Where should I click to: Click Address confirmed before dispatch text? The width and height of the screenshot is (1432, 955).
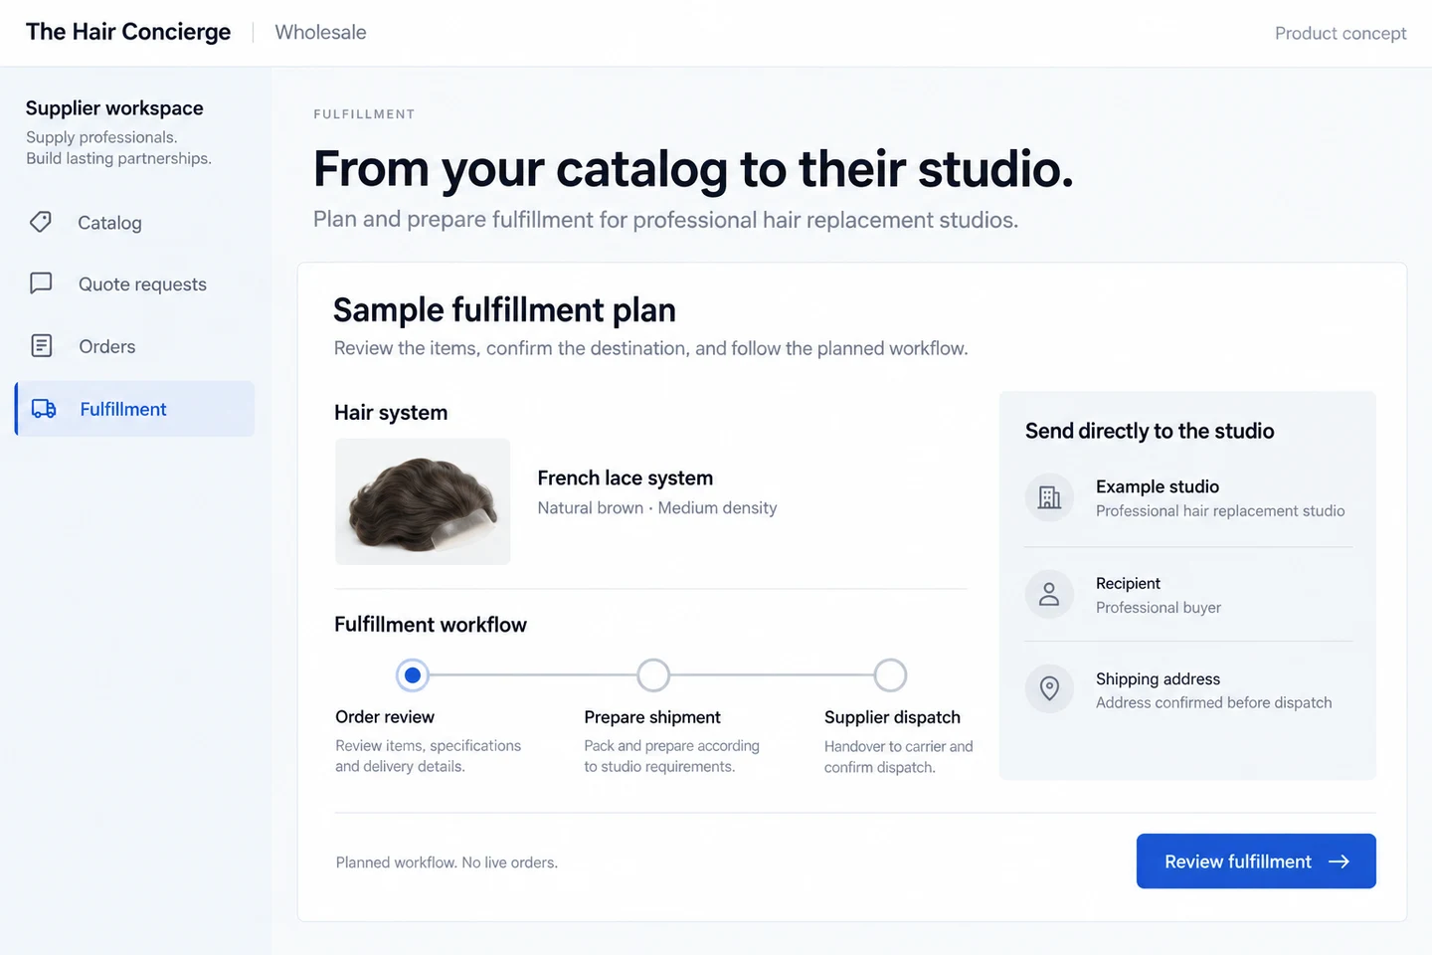pos(1213,702)
